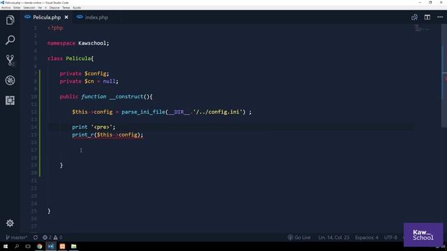Click the warnings count in the status bar
The image size is (447, 251).
coord(58,237)
